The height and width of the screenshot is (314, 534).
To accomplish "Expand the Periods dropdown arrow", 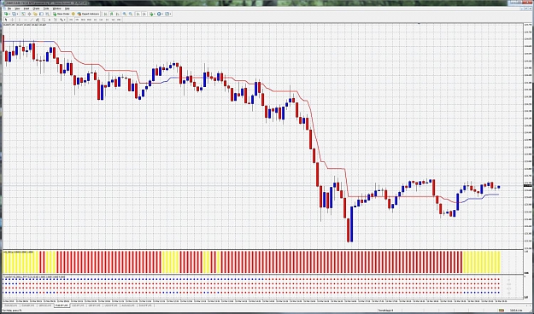I will click(162, 14).
